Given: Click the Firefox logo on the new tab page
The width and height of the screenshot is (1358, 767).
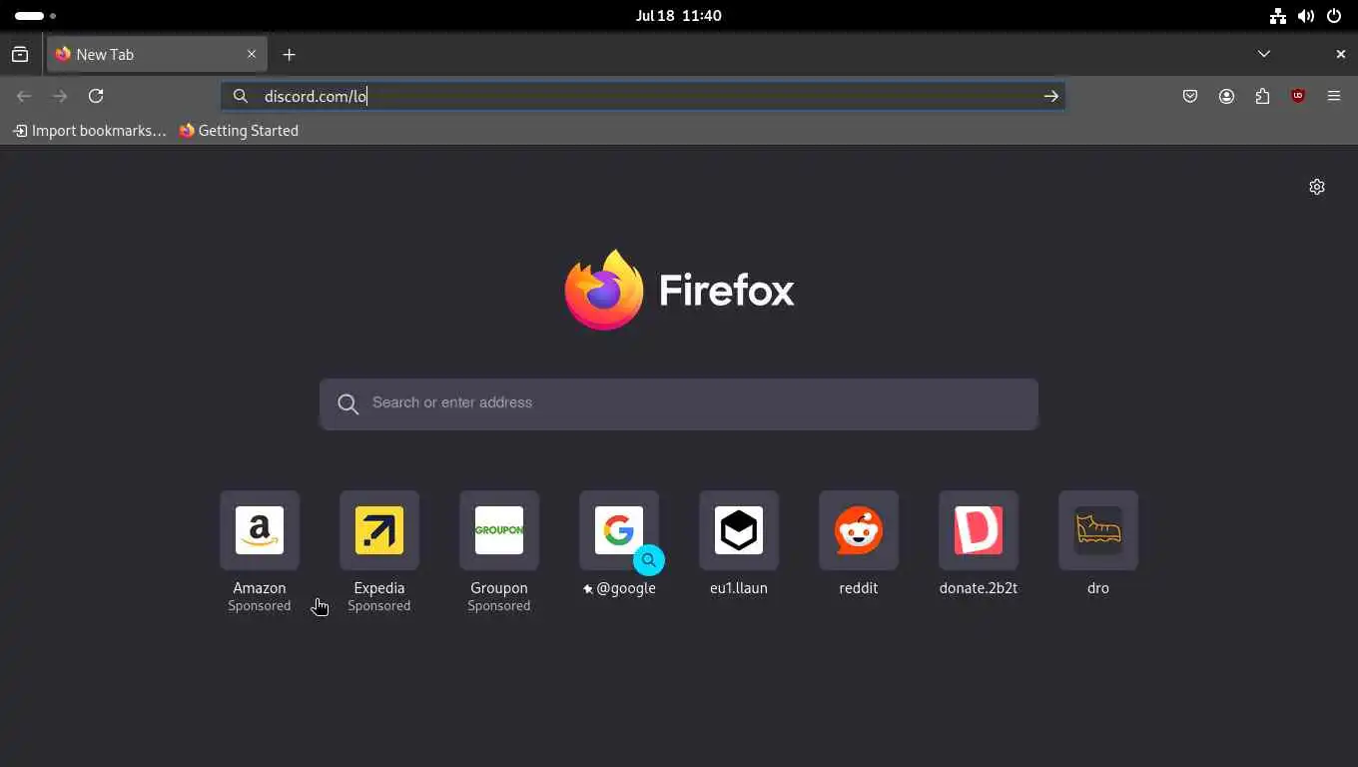Looking at the screenshot, I should point(679,290).
